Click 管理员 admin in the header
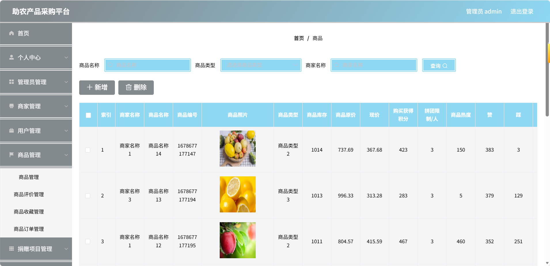 [x=484, y=12]
